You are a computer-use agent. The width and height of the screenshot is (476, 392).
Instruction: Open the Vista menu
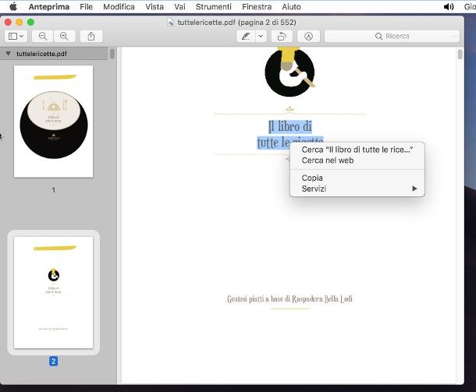(155, 6)
